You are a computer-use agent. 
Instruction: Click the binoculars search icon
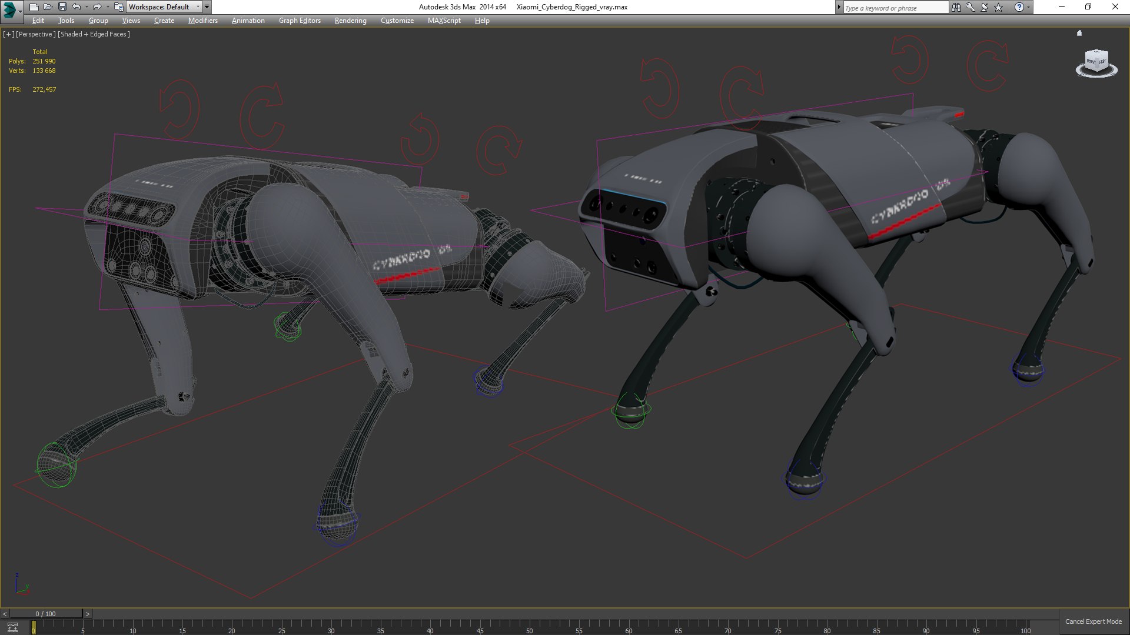click(956, 8)
